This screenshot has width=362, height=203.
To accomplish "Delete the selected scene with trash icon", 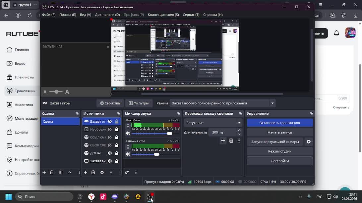I will [x=52, y=172].
